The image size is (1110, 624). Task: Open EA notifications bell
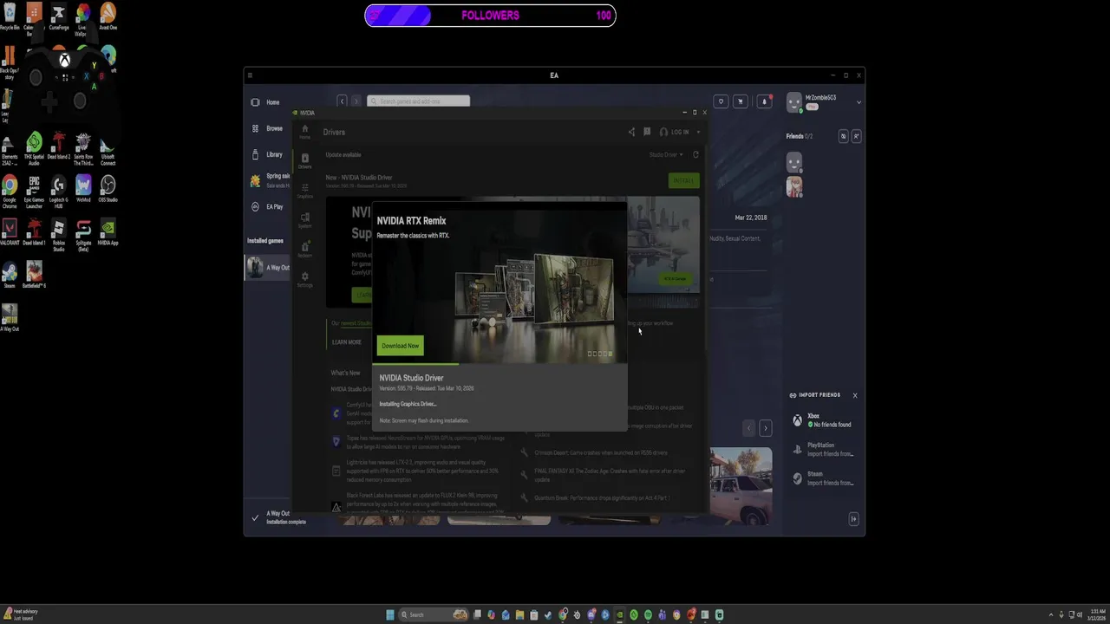[764, 101]
